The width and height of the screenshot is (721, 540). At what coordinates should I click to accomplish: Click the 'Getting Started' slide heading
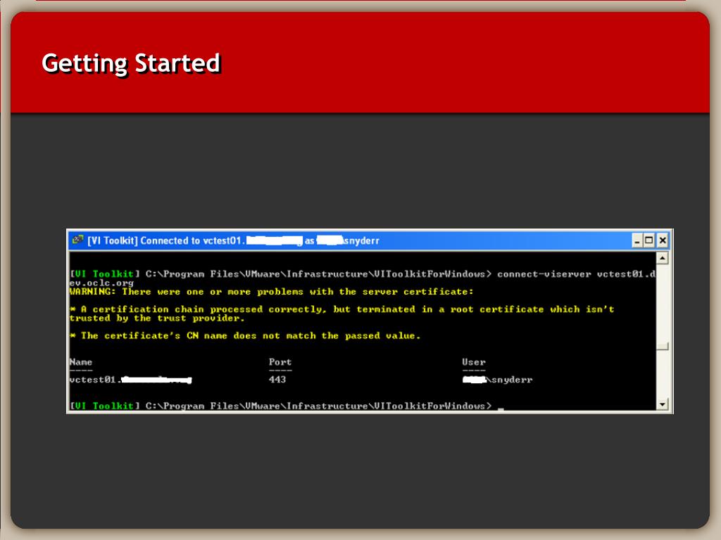(x=131, y=63)
